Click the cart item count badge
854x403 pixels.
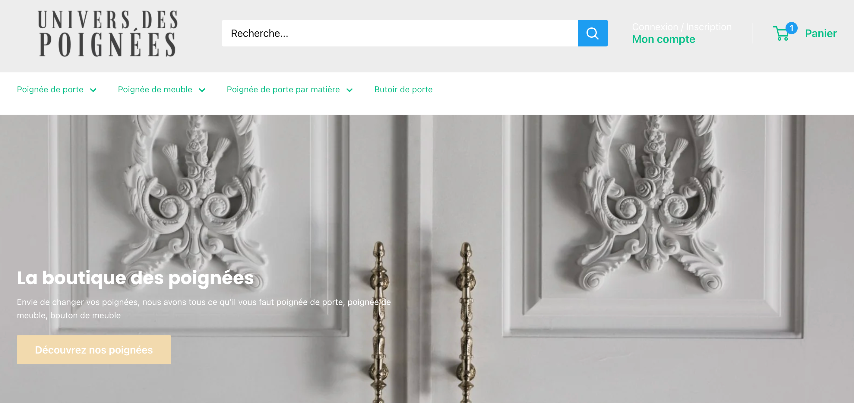coord(791,28)
